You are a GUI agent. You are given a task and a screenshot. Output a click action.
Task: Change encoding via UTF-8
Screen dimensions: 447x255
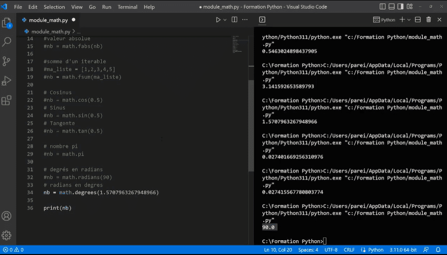[331, 250]
